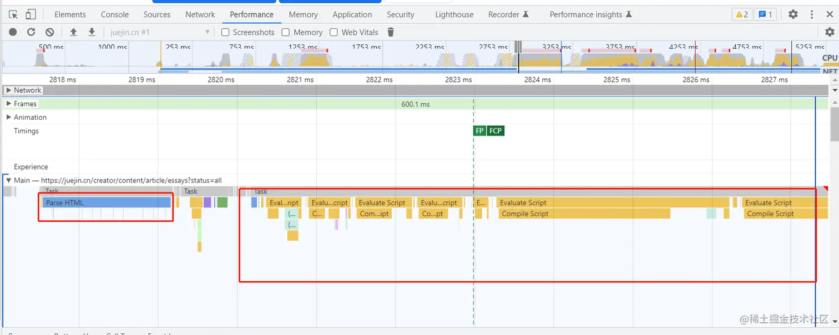This screenshot has width=839, height=335.
Task: Save the profile with the download icon
Action: click(x=92, y=32)
